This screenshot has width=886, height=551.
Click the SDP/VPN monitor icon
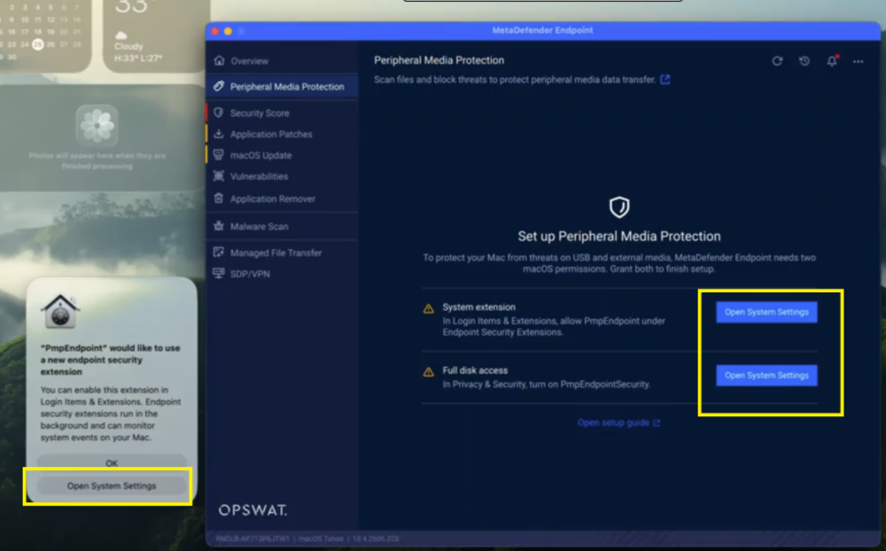click(219, 274)
